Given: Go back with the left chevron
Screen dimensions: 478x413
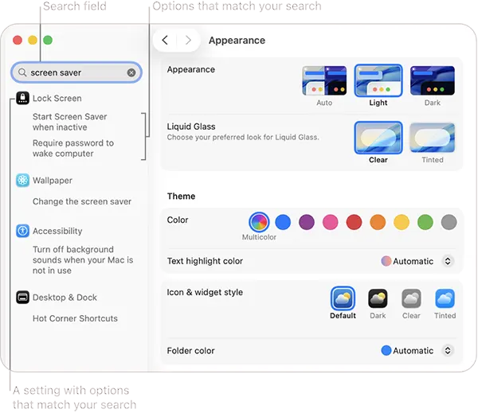Looking at the screenshot, I should [165, 40].
